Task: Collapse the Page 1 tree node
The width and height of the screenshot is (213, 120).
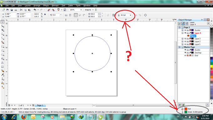Action: [179, 27]
